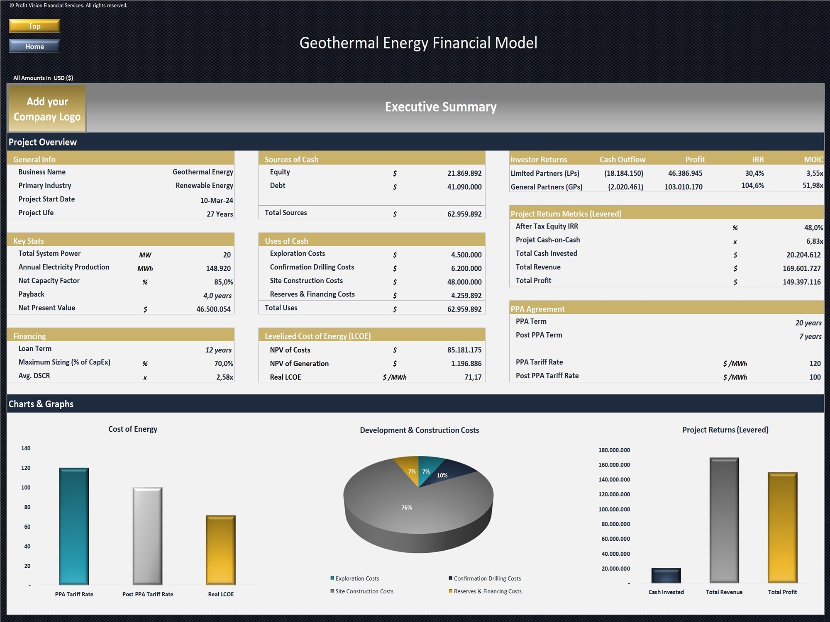Screen dimensions: 830x622
Task: Click the Business Name Geothermal Energy cell
Action: tap(203, 172)
